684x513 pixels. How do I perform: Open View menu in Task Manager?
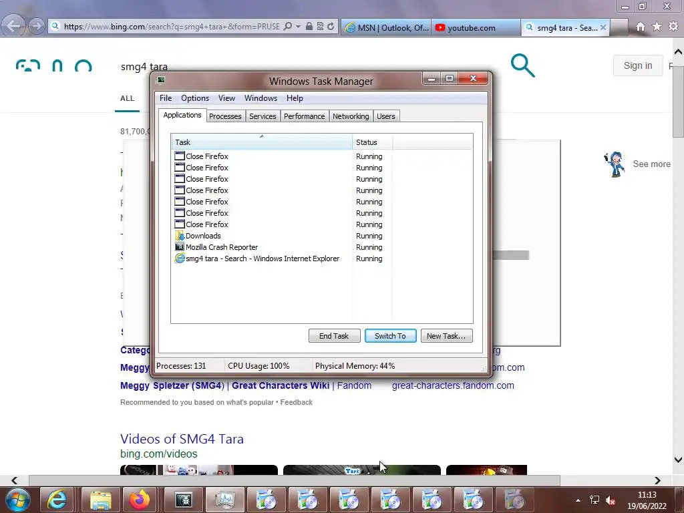226,98
